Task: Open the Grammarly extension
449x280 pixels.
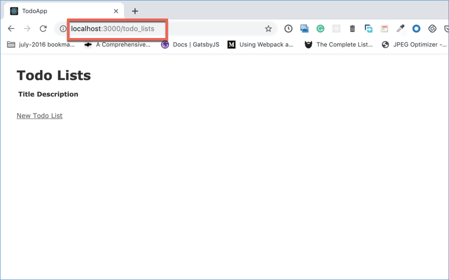Action: (x=320, y=28)
